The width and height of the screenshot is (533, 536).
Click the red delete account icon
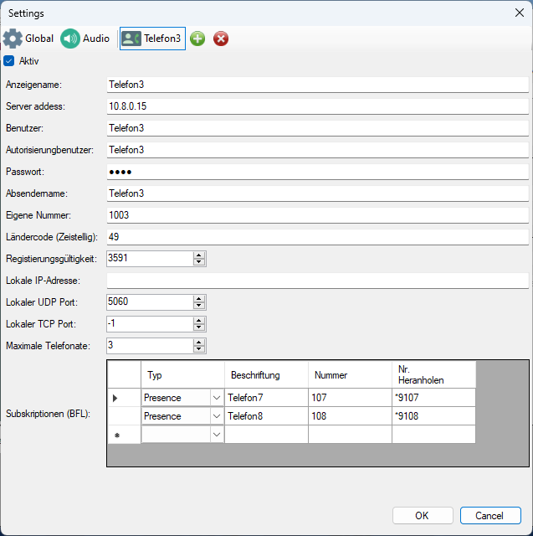[221, 39]
